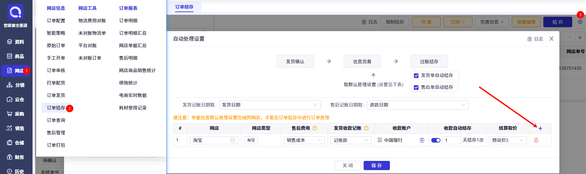Viewport: 586px width, 174px height.
Task: Open the 资料 sidebar section
Action: [x=15, y=42]
